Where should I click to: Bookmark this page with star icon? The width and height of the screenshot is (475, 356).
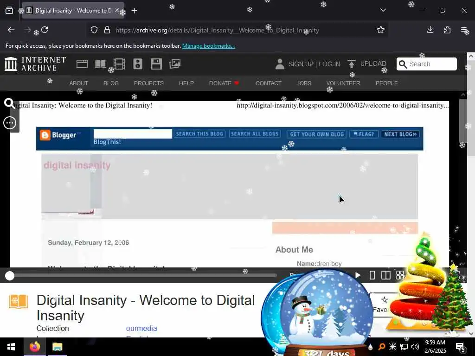pyautogui.click(x=381, y=30)
